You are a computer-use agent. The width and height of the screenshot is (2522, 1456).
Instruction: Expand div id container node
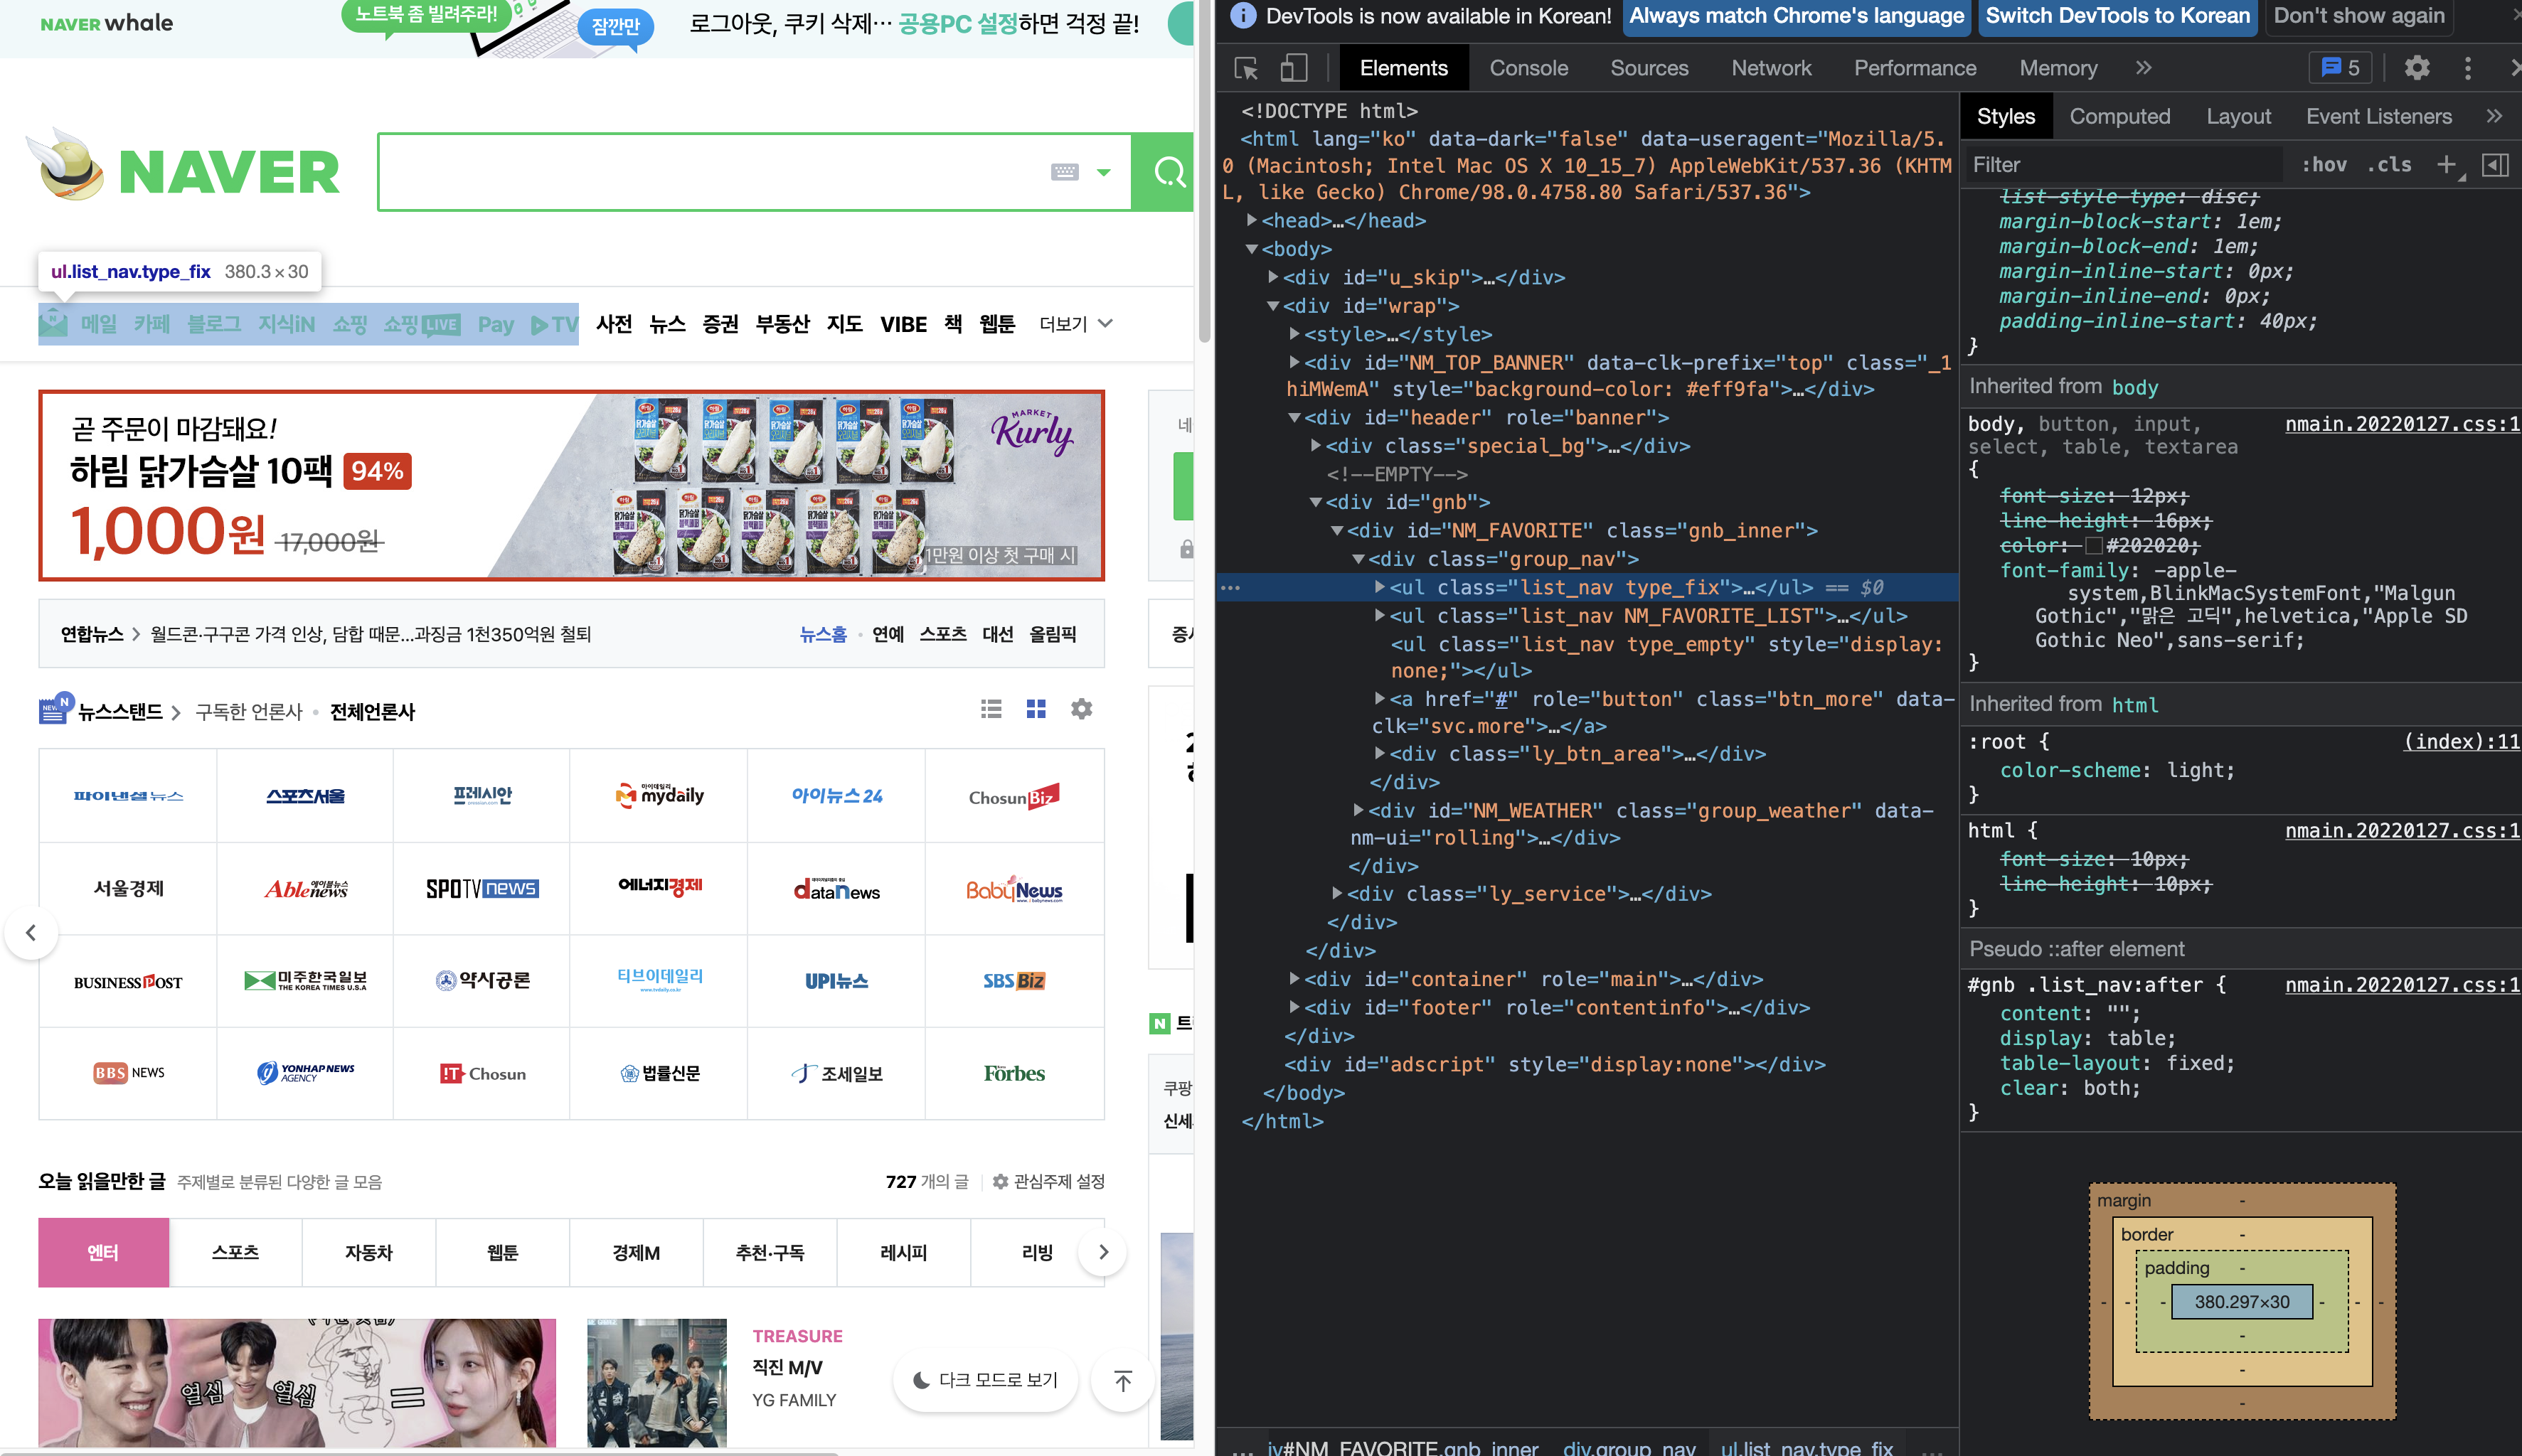(1294, 979)
